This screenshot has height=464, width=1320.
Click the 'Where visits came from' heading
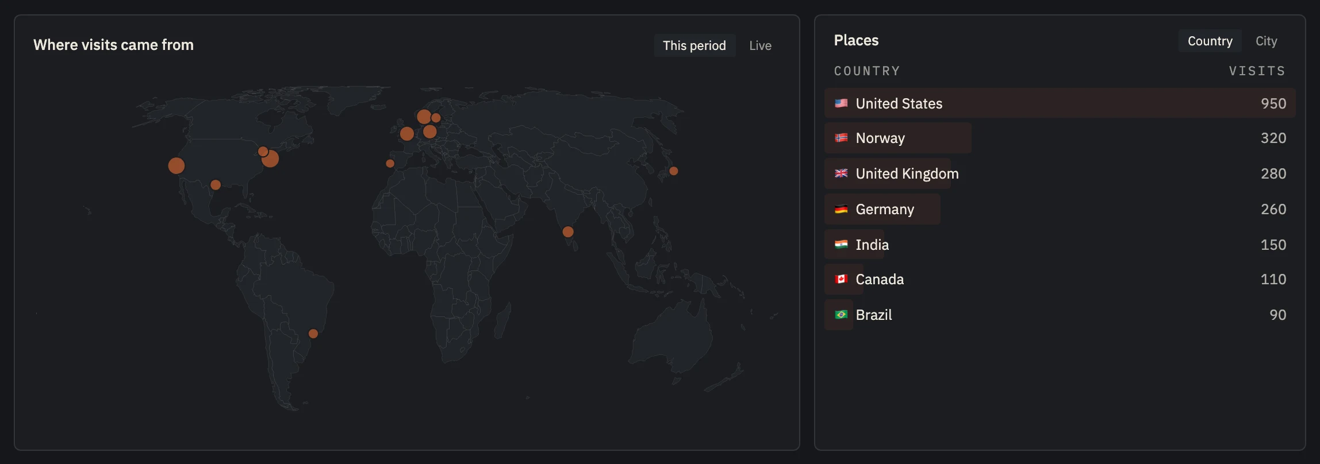point(113,45)
